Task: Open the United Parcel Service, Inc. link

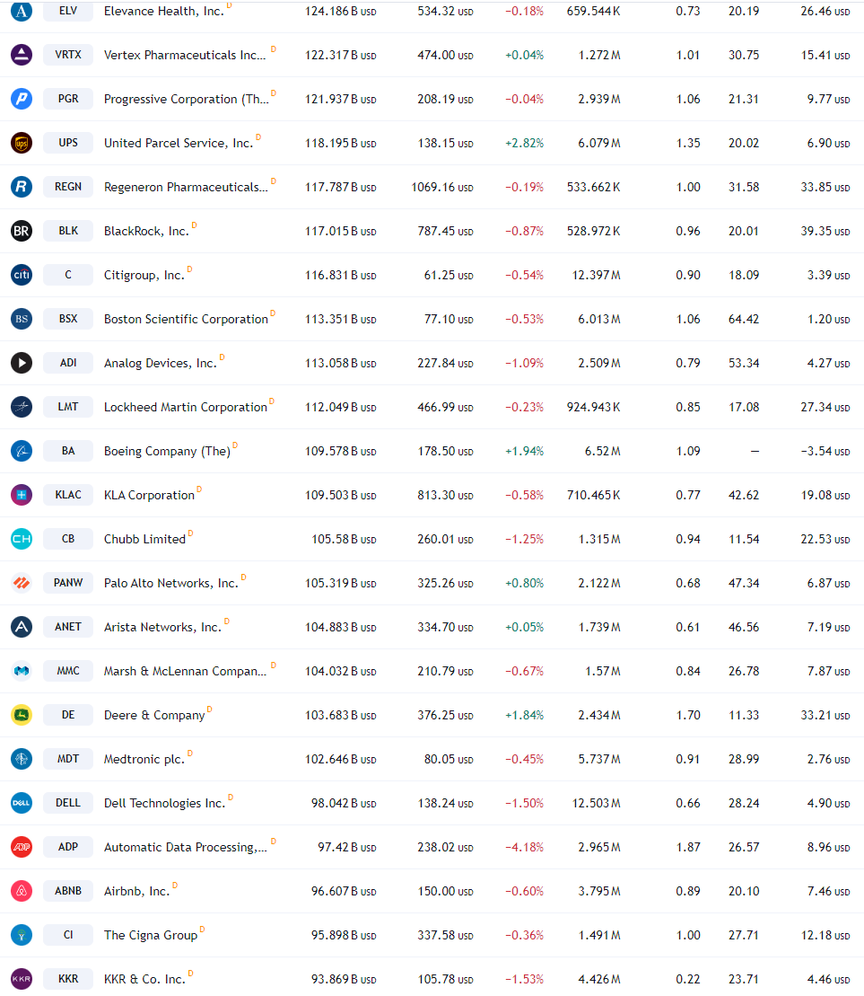Action: click(179, 143)
